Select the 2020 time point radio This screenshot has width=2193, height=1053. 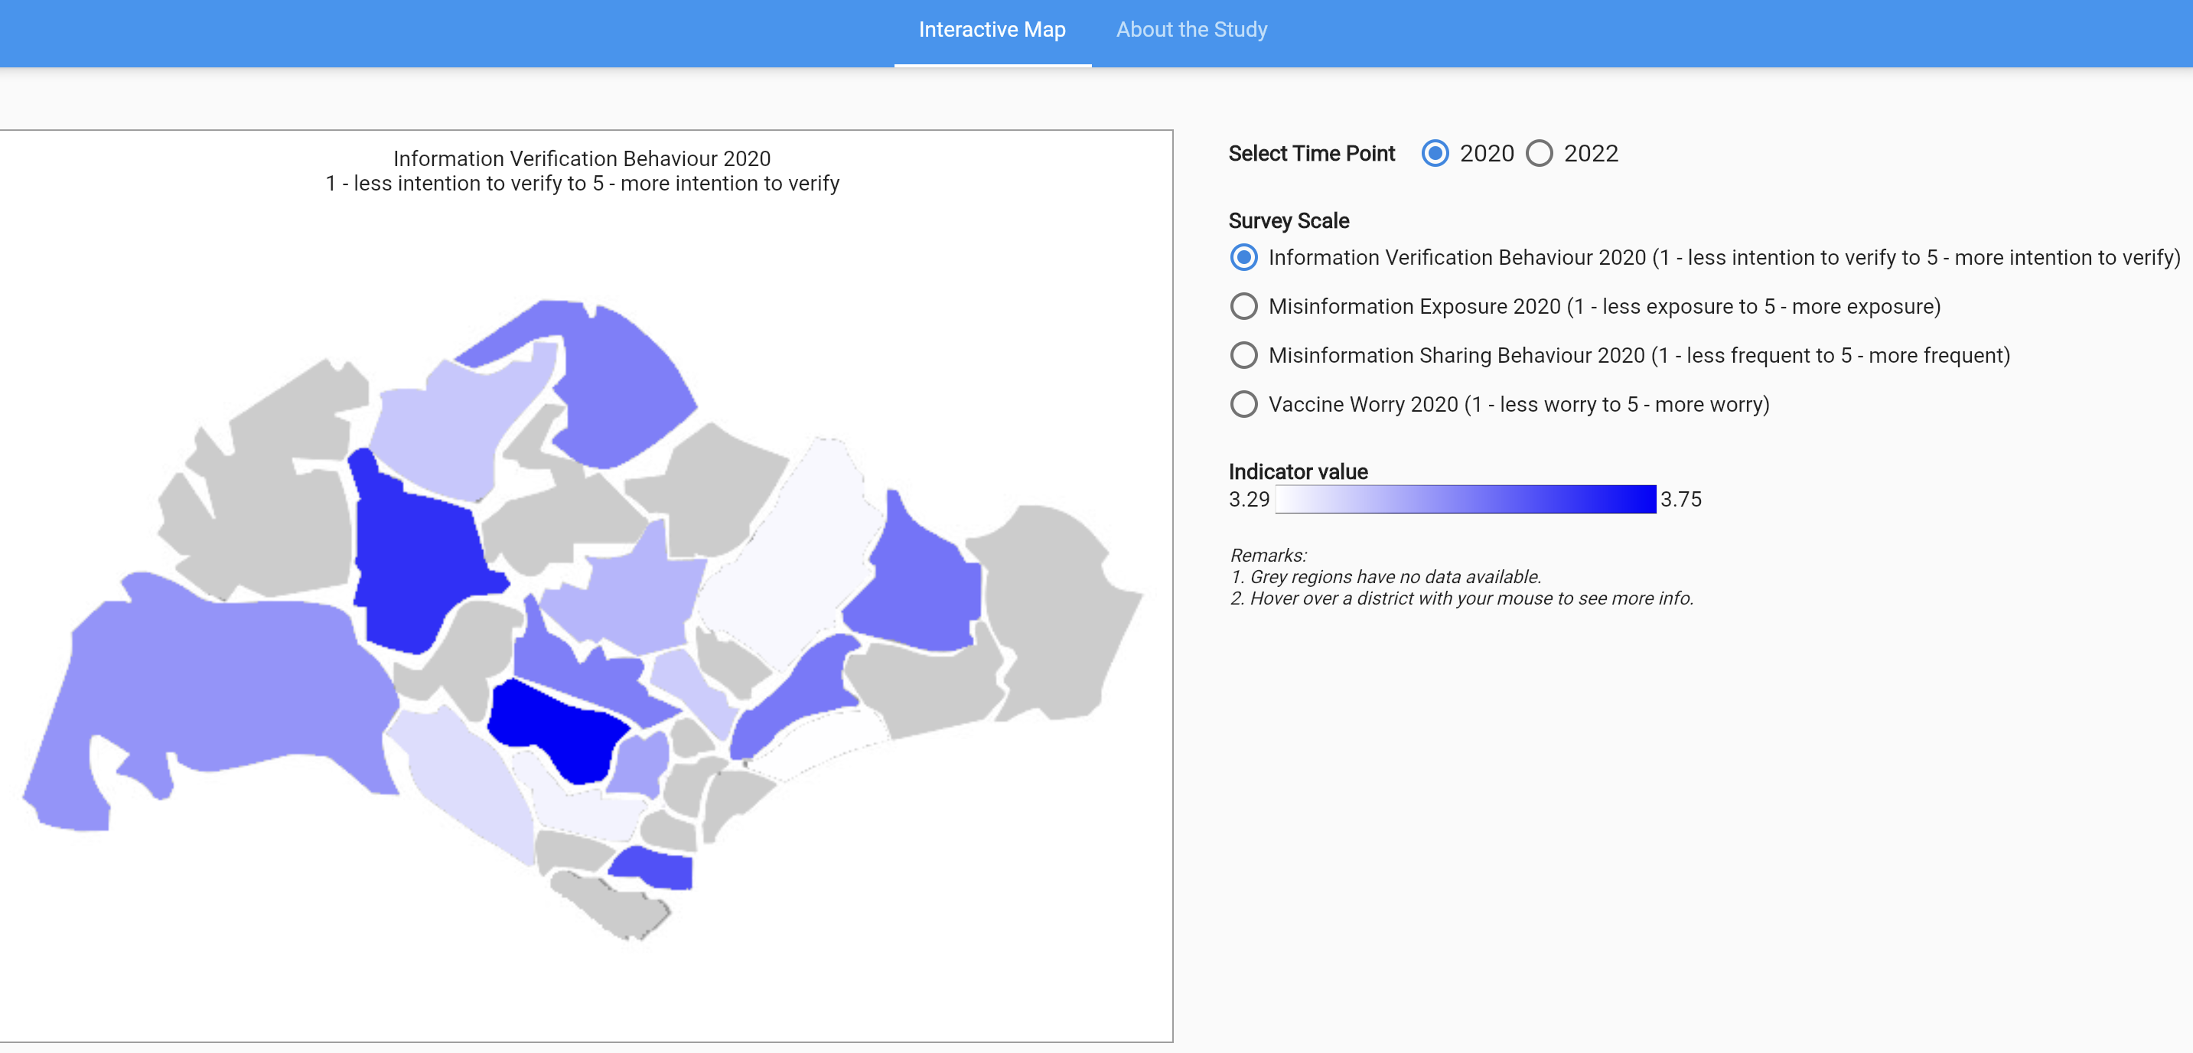click(1435, 153)
